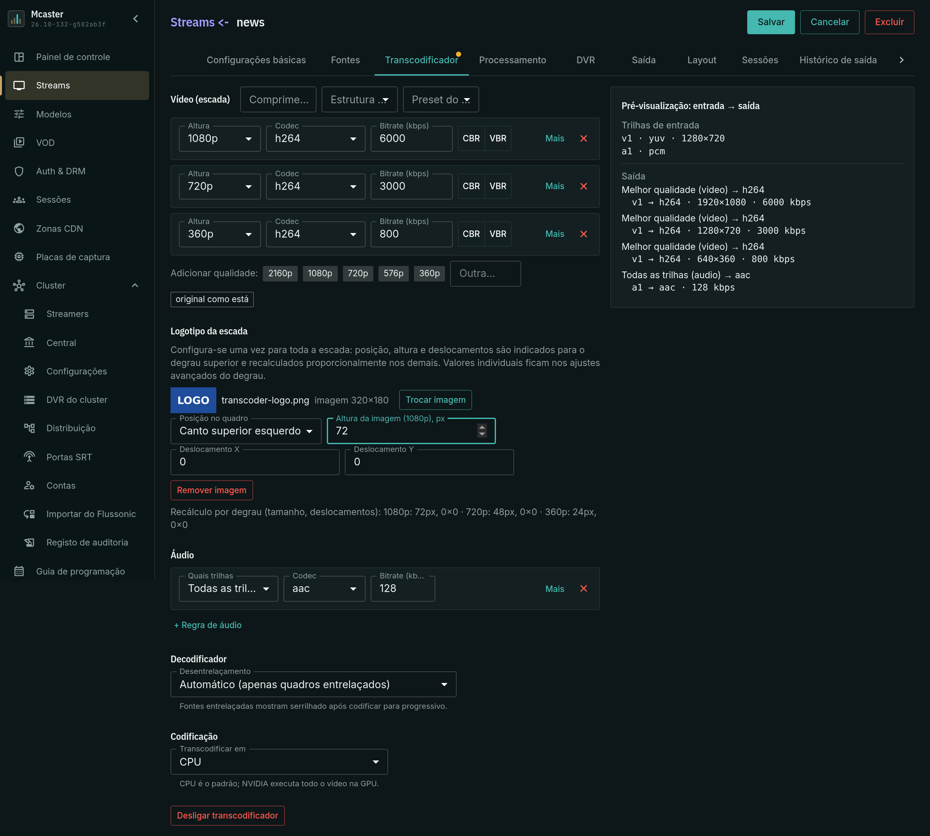Open the Saída tab

(643, 60)
